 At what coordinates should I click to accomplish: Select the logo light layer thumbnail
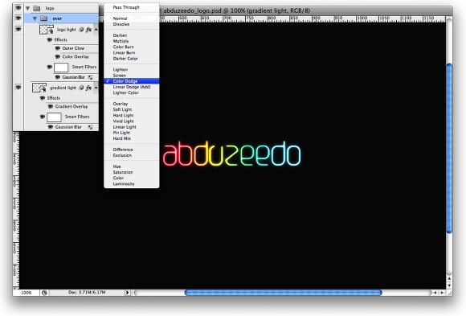[x=47, y=30]
